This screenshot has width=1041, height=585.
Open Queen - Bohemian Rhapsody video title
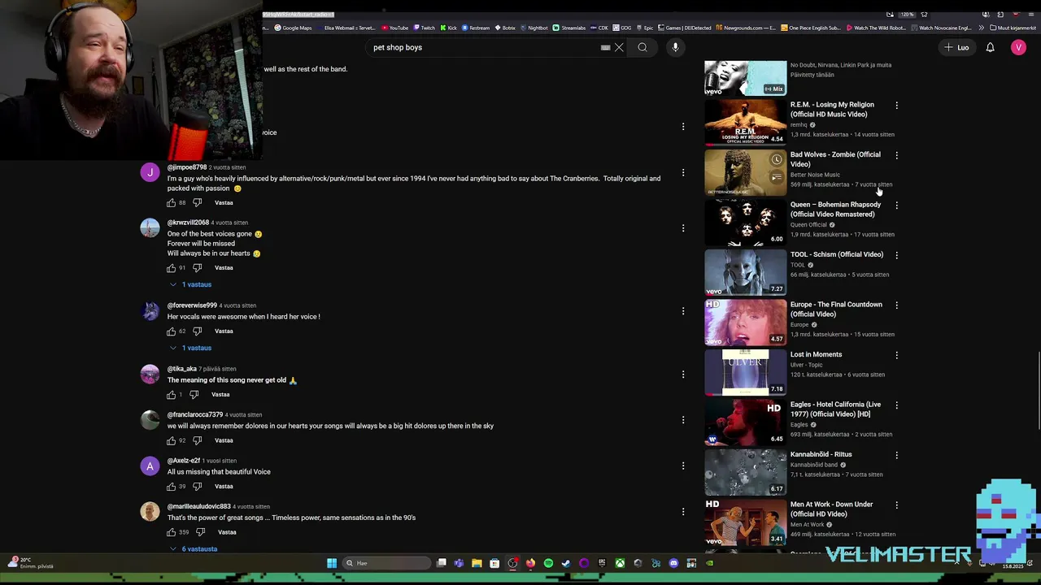coord(835,210)
